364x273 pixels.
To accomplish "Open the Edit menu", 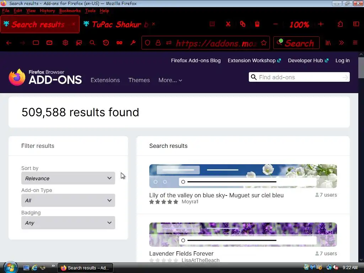I will point(18,11).
